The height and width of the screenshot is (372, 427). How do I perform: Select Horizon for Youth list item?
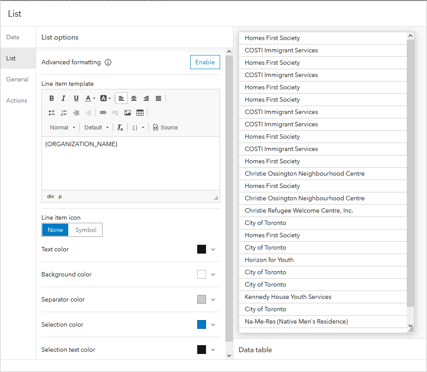click(x=323, y=260)
